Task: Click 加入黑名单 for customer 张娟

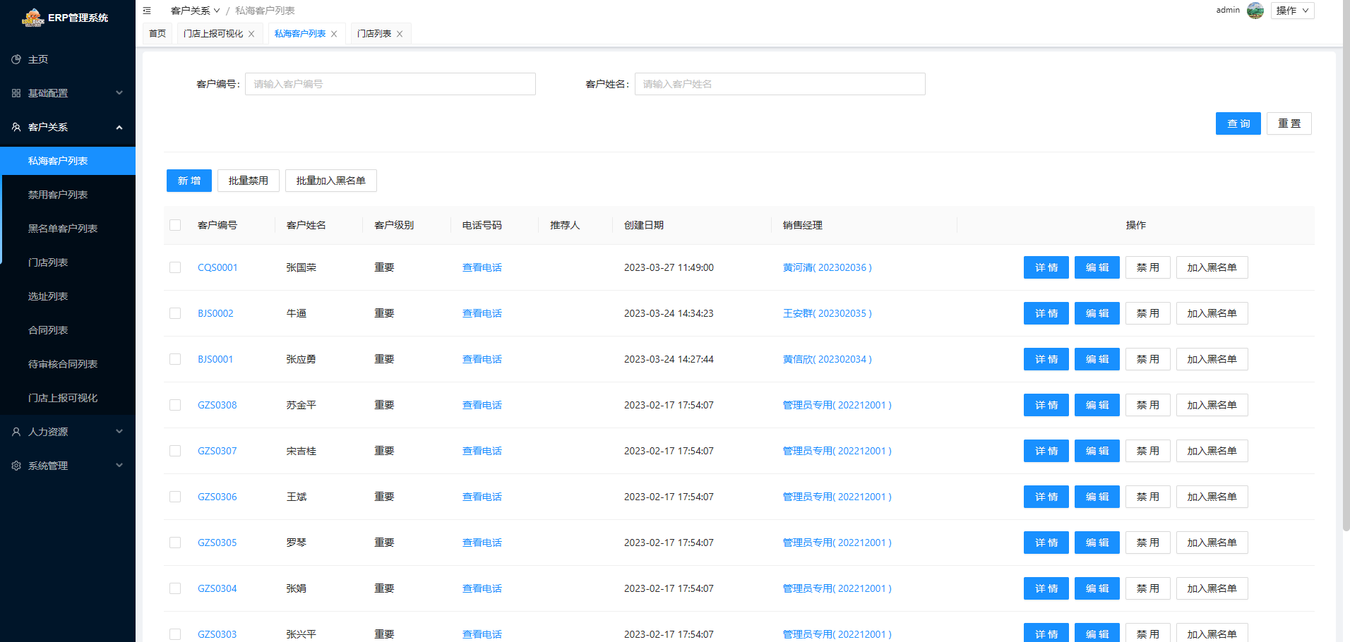Action: [x=1212, y=588]
